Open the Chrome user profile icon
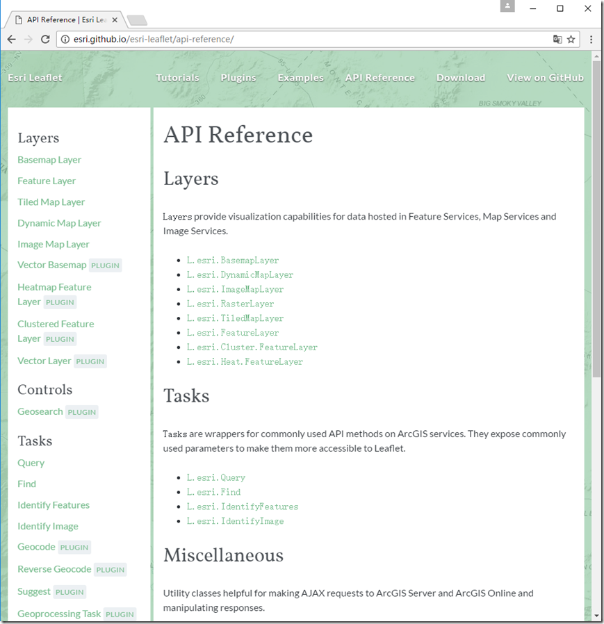This screenshot has height=624, width=604. [x=507, y=6]
